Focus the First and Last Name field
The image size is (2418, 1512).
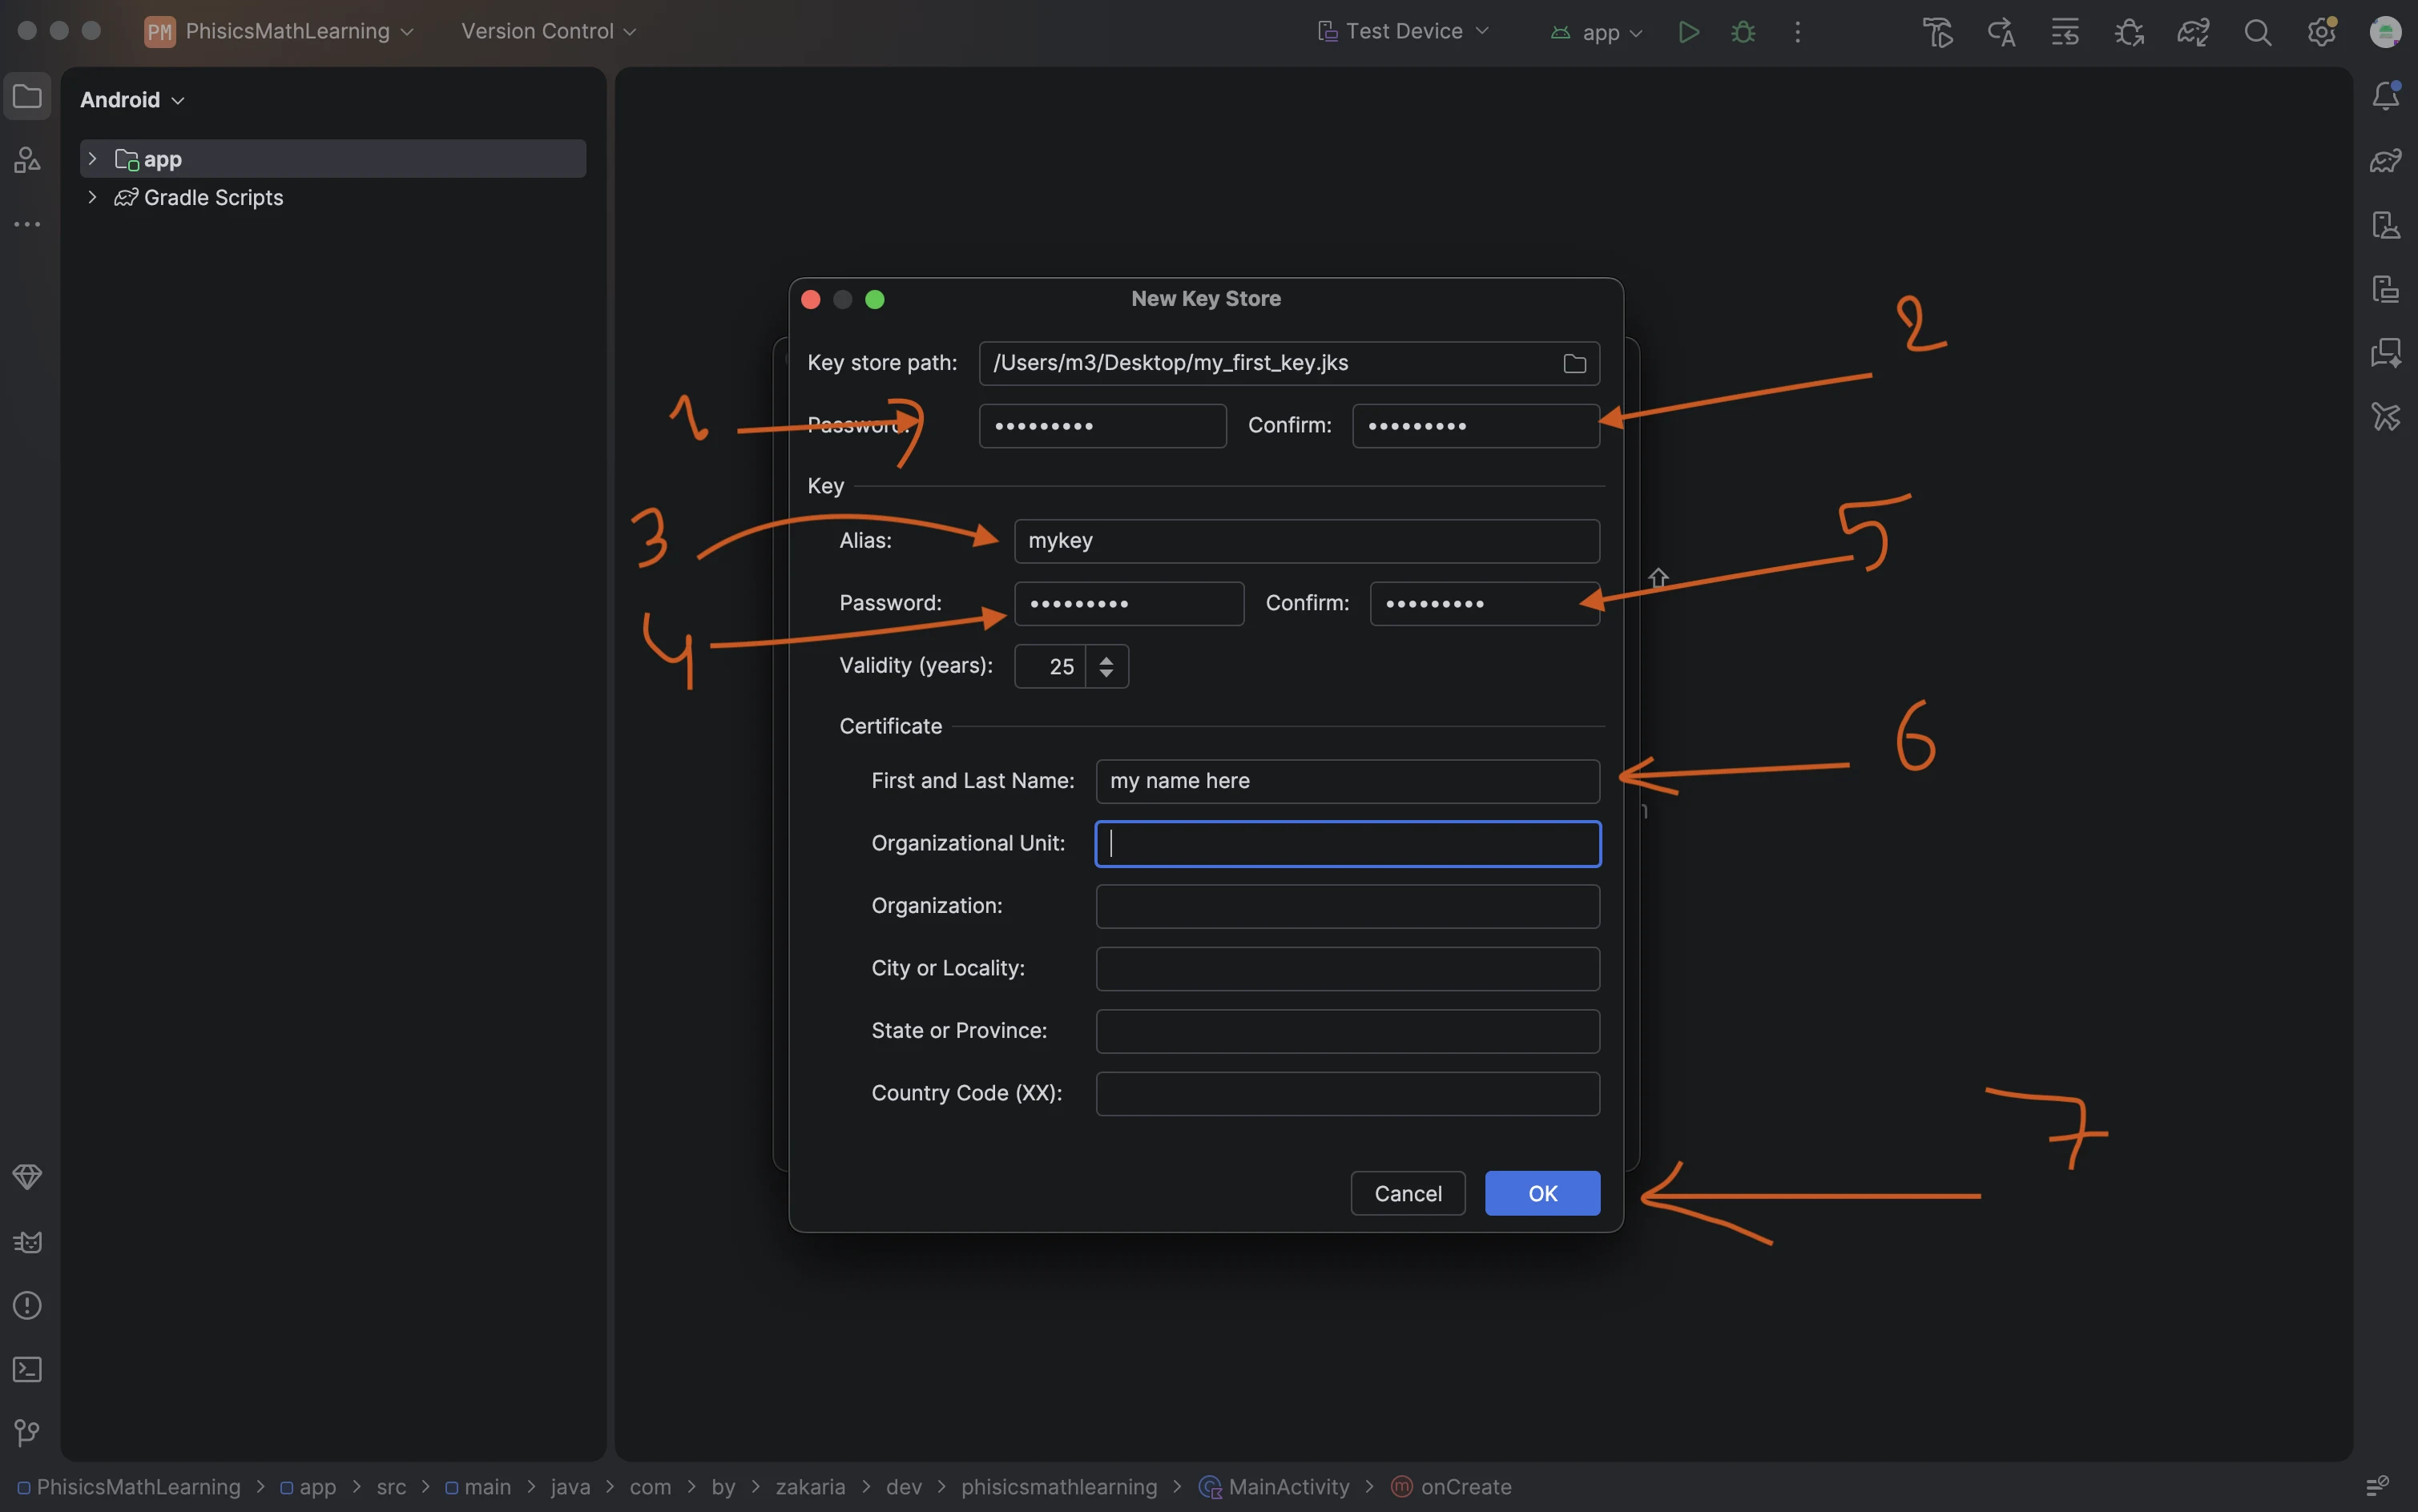(1348, 781)
